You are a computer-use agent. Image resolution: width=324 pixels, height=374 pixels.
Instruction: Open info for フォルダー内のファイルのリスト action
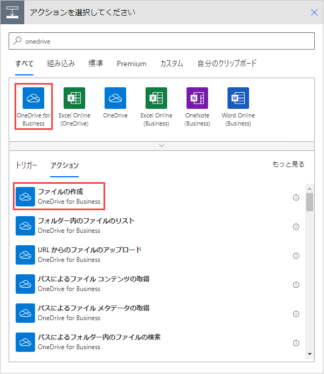click(x=296, y=226)
